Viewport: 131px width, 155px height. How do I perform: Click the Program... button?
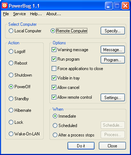click(x=113, y=60)
